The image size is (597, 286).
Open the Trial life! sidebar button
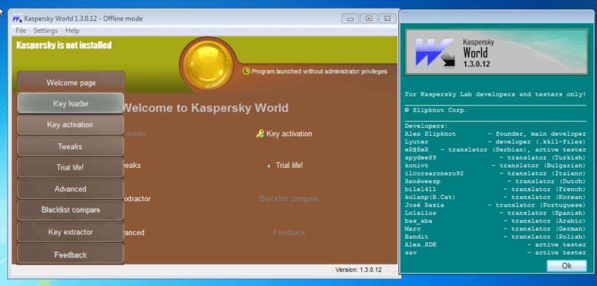click(x=71, y=167)
